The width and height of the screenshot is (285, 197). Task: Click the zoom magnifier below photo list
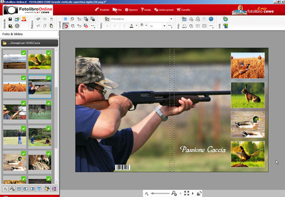(12, 189)
